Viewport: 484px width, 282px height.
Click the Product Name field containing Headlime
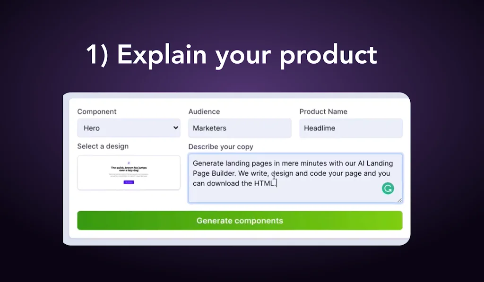pyautogui.click(x=351, y=128)
